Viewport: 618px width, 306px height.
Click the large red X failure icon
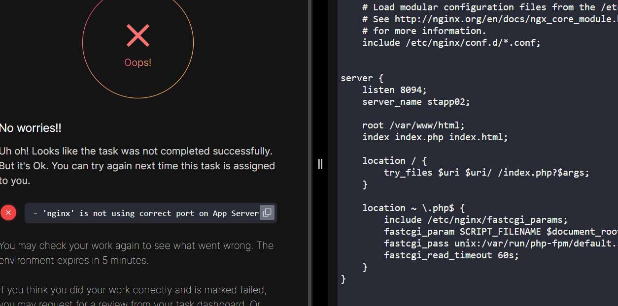[138, 36]
